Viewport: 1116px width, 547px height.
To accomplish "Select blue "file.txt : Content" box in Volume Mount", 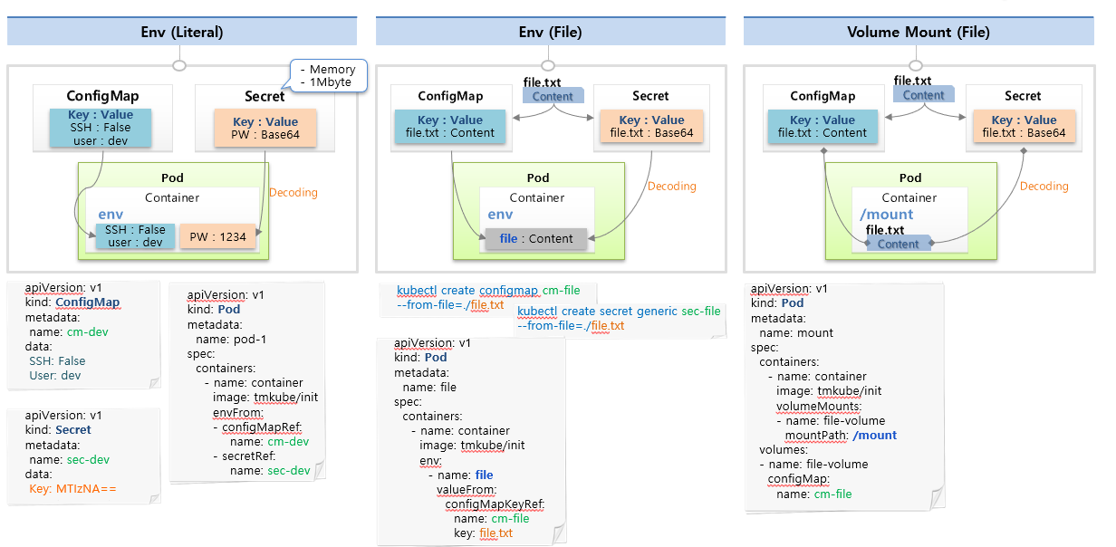I will coord(823,127).
